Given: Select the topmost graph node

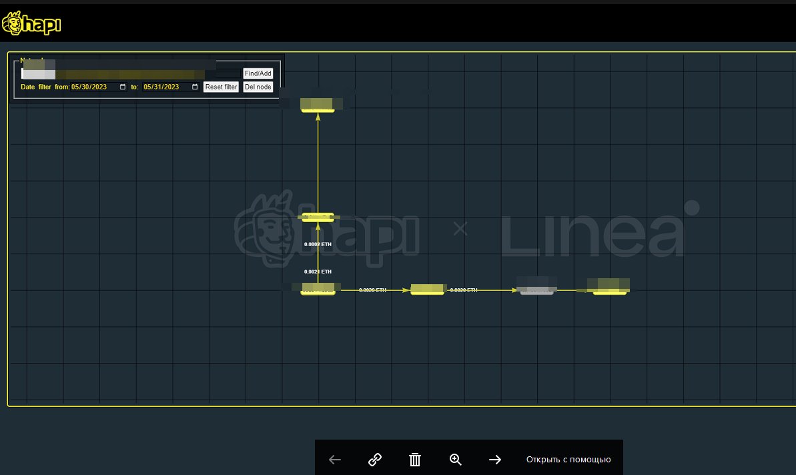Looking at the screenshot, I should coord(318,105).
